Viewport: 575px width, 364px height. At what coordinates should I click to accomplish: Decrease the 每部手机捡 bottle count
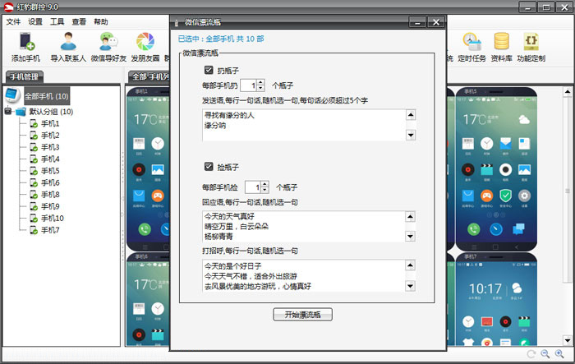click(265, 190)
